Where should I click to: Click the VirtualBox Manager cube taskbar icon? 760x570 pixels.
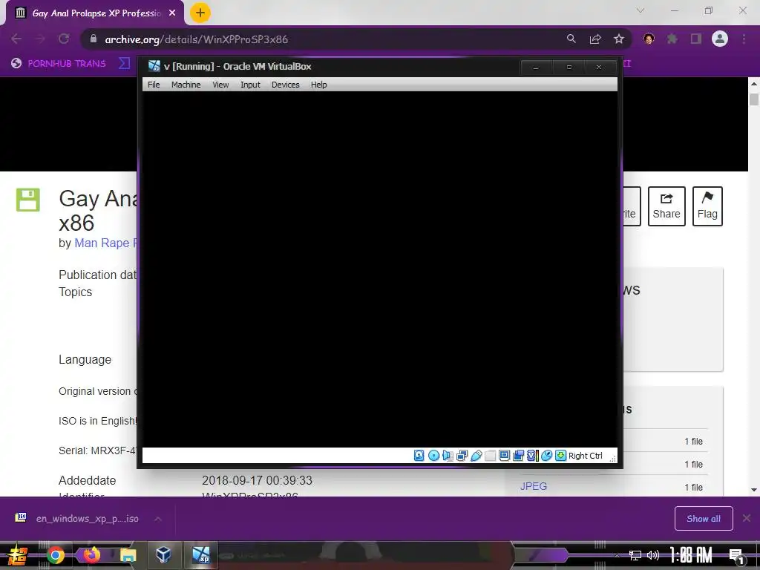click(164, 554)
